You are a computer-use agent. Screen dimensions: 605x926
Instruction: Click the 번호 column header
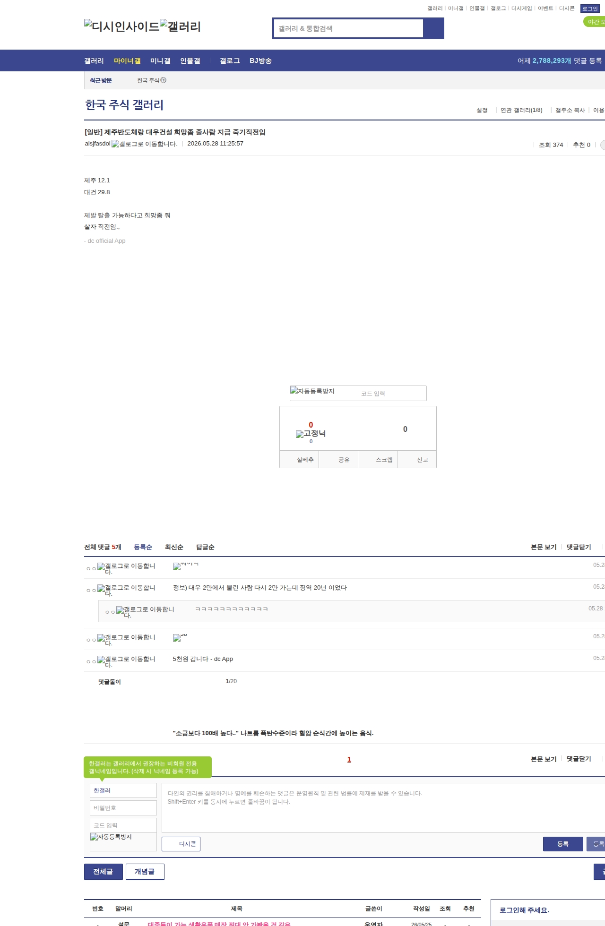[x=98, y=909]
